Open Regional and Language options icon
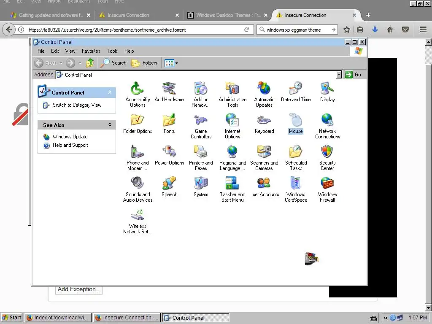 point(232,158)
